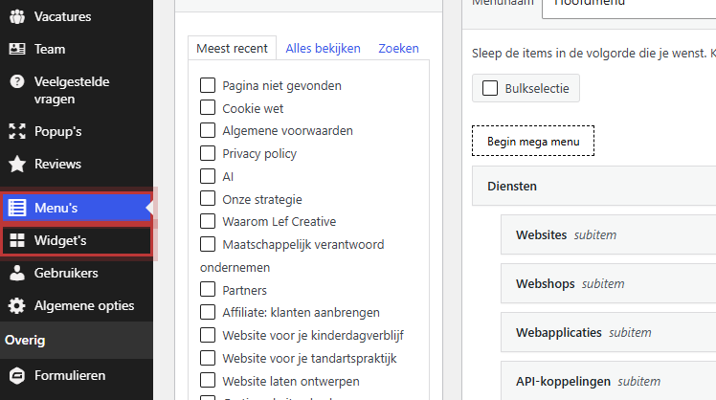The height and width of the screenshot is (400, 716).
Task: Select the Diensten menu item bar
Action: (594, 187)
